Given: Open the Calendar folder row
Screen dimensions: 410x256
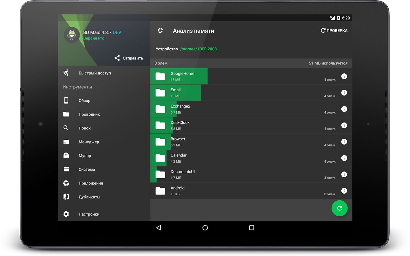Looking at the screenshot, I should click(x=251, y=158).
